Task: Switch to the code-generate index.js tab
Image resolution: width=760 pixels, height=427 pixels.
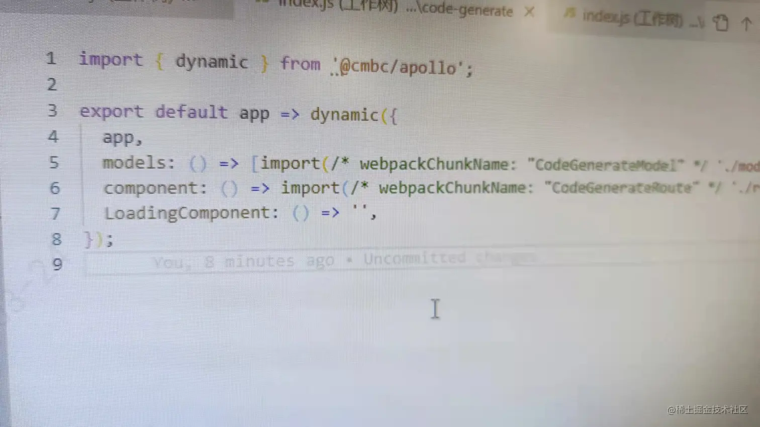Action: (396, 8)
